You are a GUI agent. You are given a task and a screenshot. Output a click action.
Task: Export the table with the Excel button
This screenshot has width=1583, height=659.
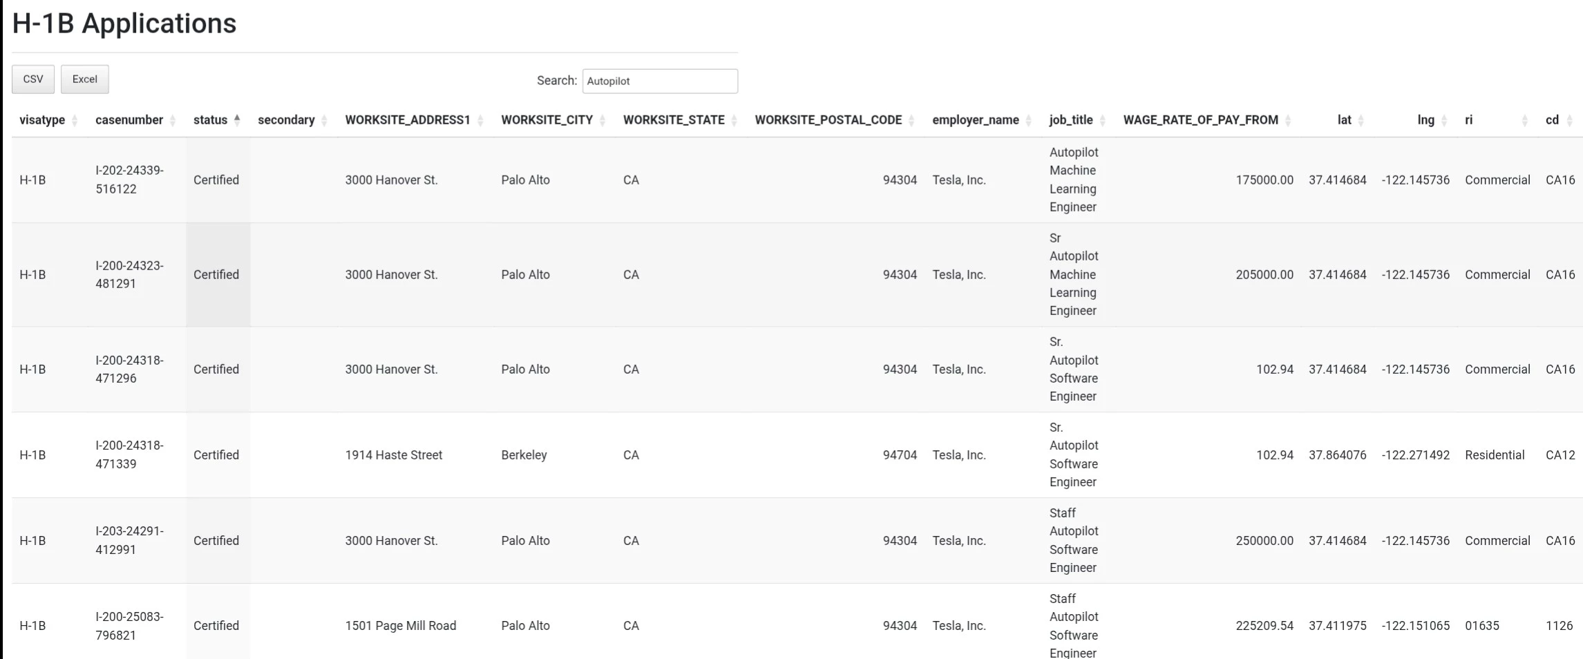point(85,79)
